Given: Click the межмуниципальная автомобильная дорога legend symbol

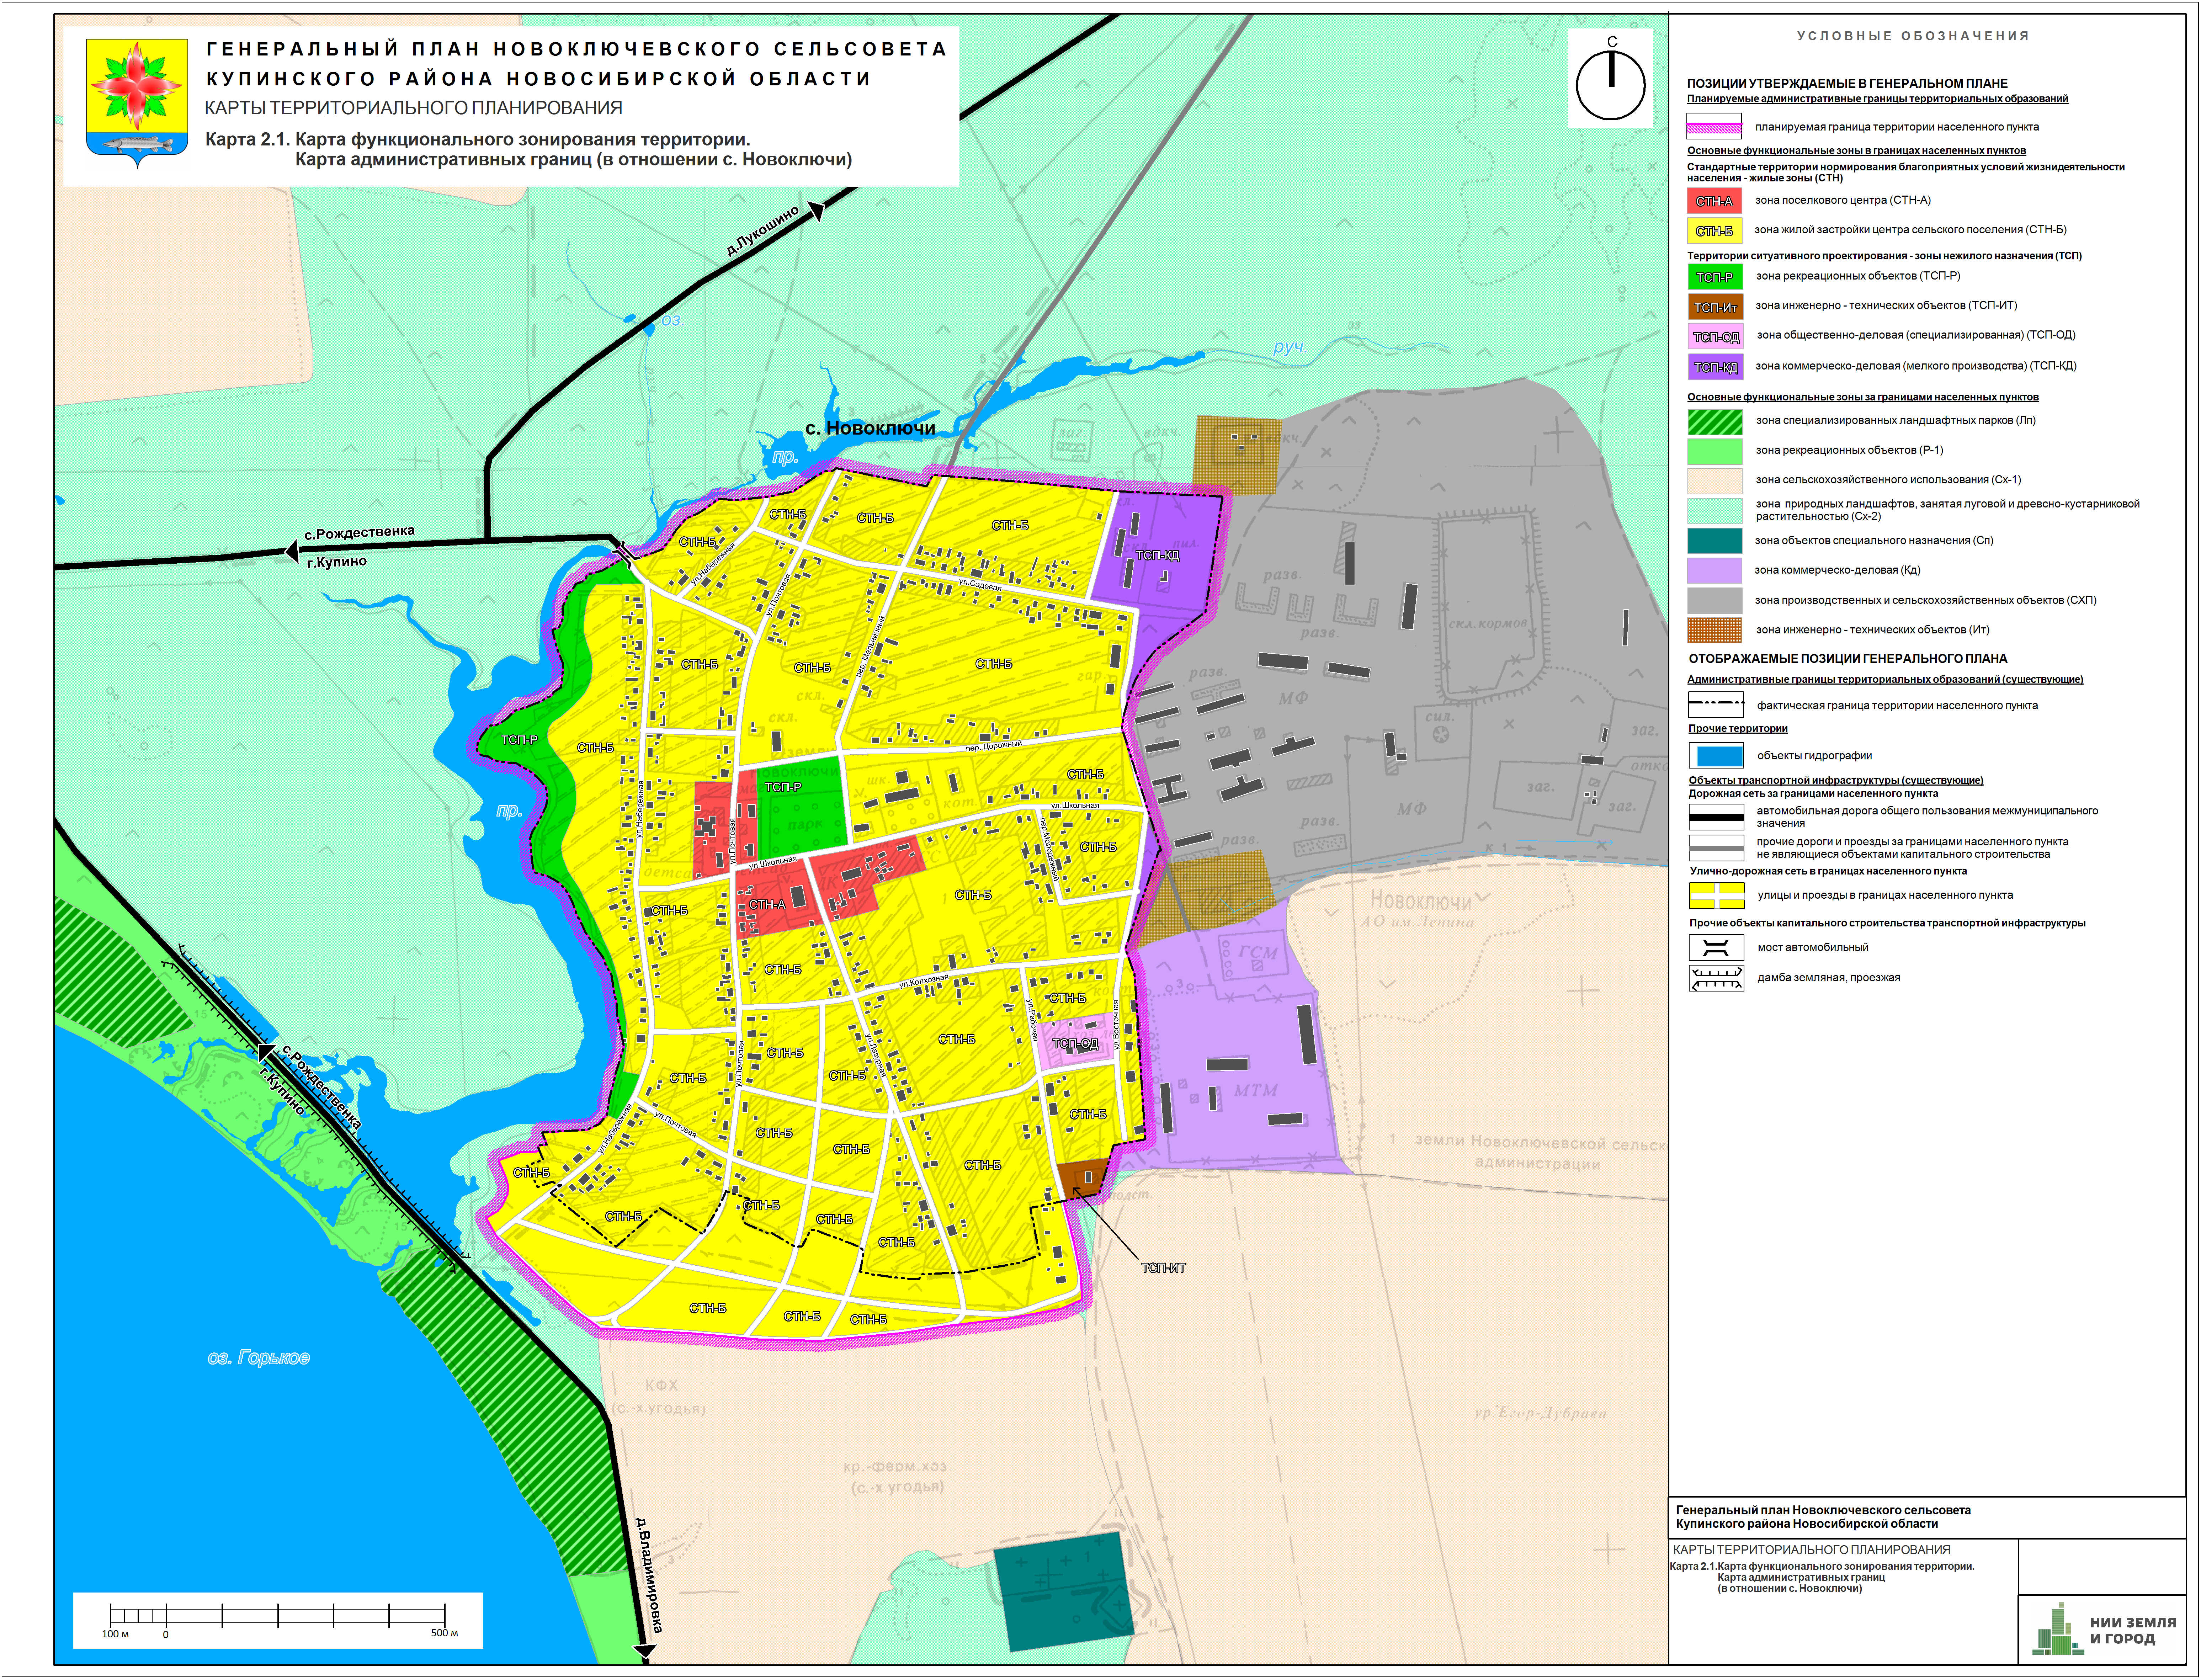Looking at the screenshot, I should (x=1716, y=817).
